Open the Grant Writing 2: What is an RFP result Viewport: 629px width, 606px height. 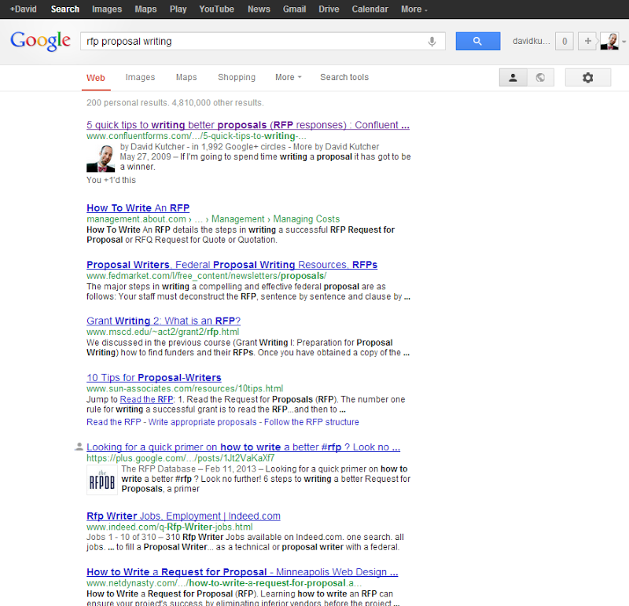pyautogui.click(x=164, y=321)
